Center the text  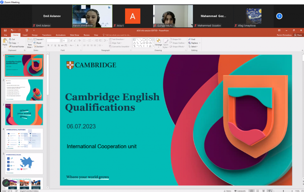(88, 45)
